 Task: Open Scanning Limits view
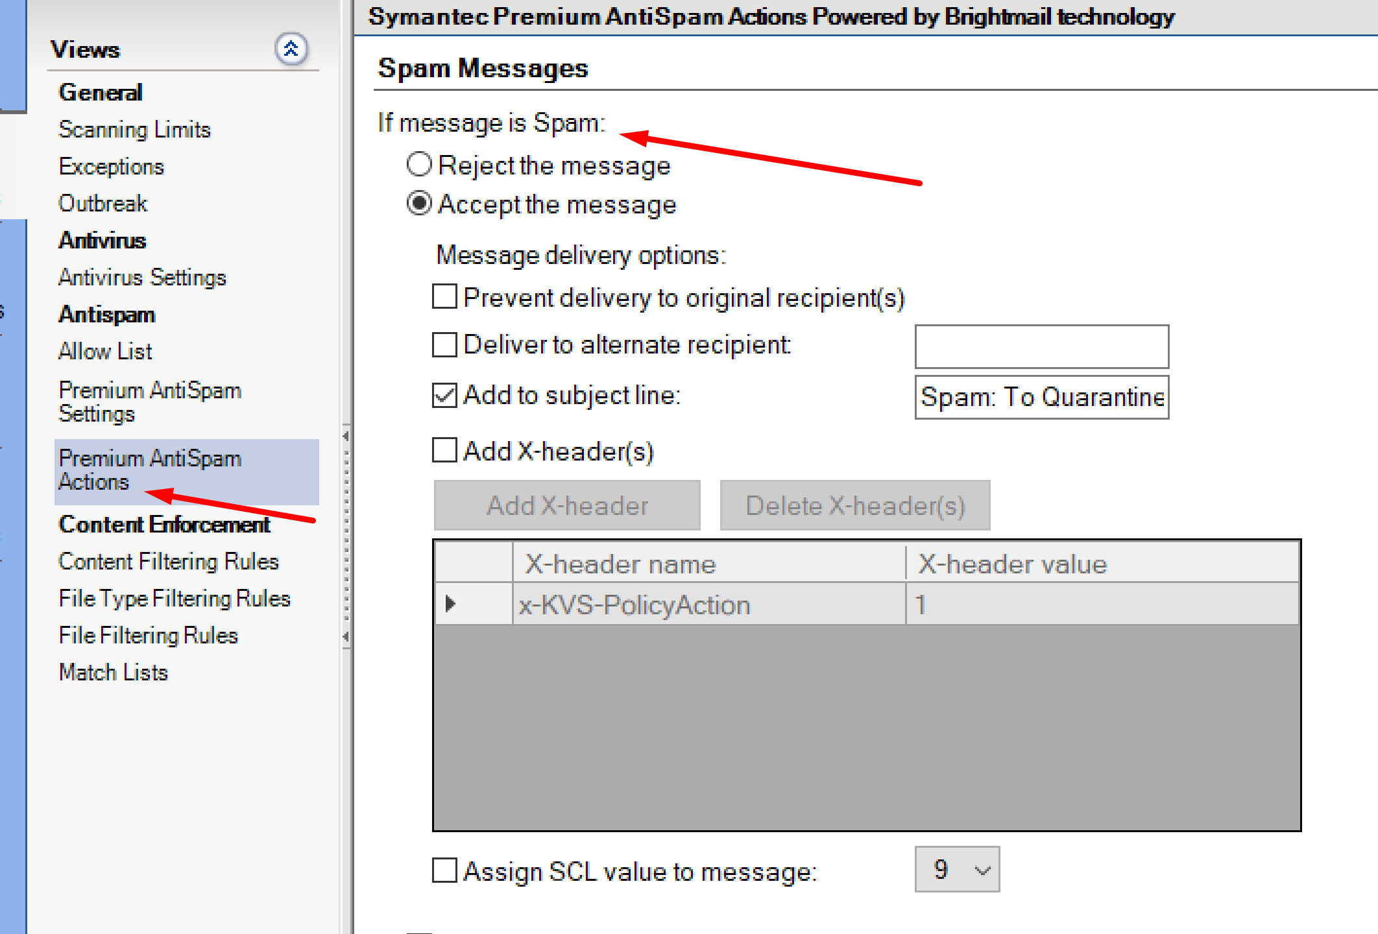(x=134, y=130)
